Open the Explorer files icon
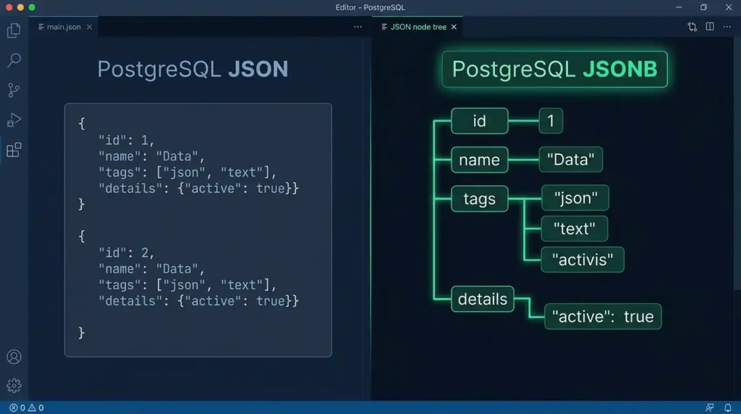 tap(14, 30)
